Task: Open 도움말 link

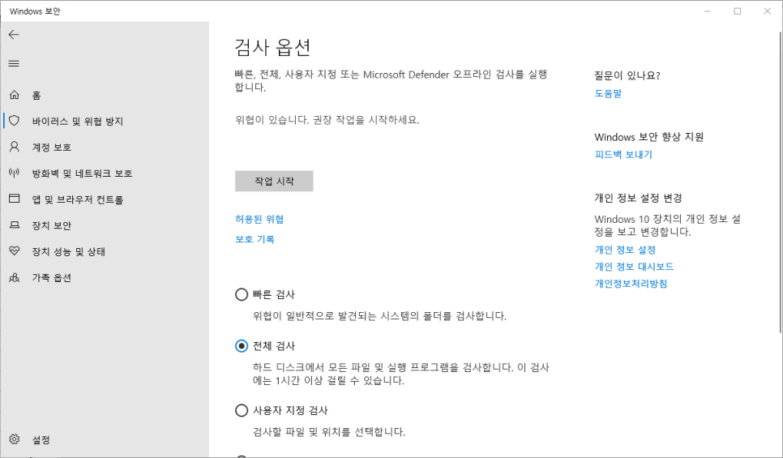Action: click(x=608, y=93)
